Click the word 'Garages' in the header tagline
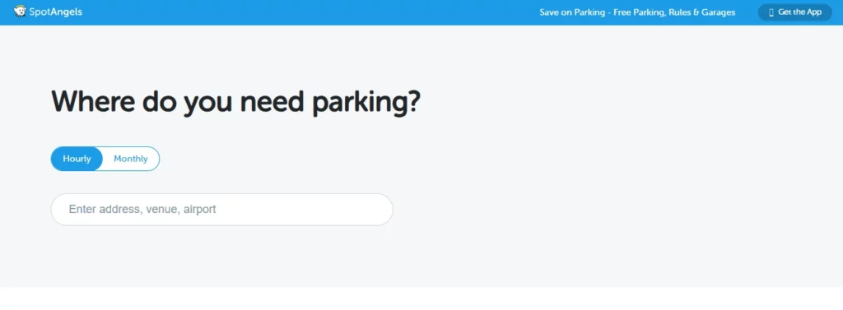The height and width of the screenshot is (310, 843). click(x=718, y=12)
